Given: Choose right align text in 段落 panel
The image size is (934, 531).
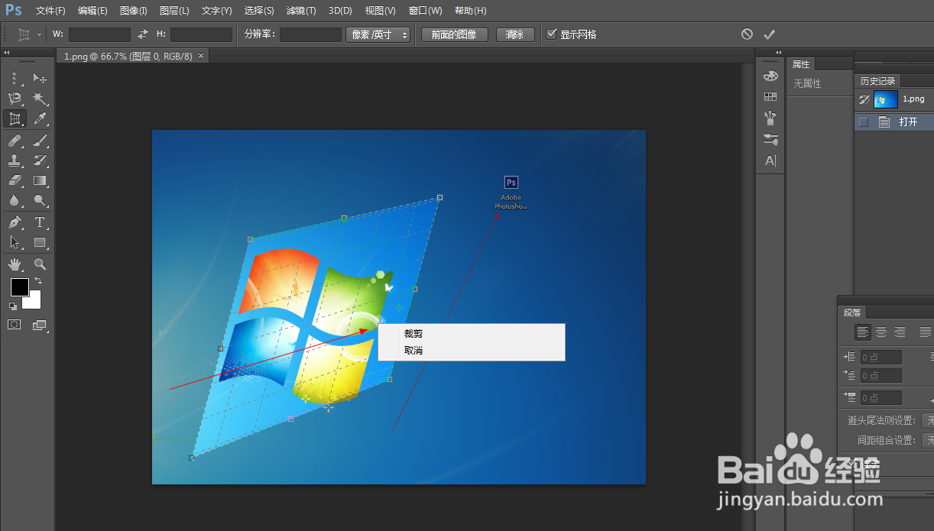Looking at the screenshot, I should [x=900, y=332].
